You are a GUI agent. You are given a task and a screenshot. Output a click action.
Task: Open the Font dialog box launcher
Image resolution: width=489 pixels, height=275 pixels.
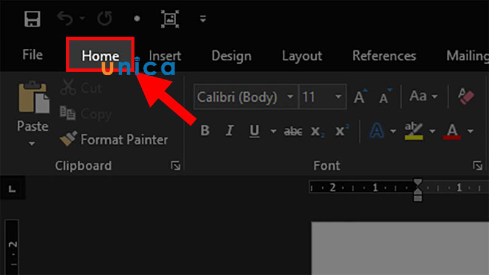477,166
